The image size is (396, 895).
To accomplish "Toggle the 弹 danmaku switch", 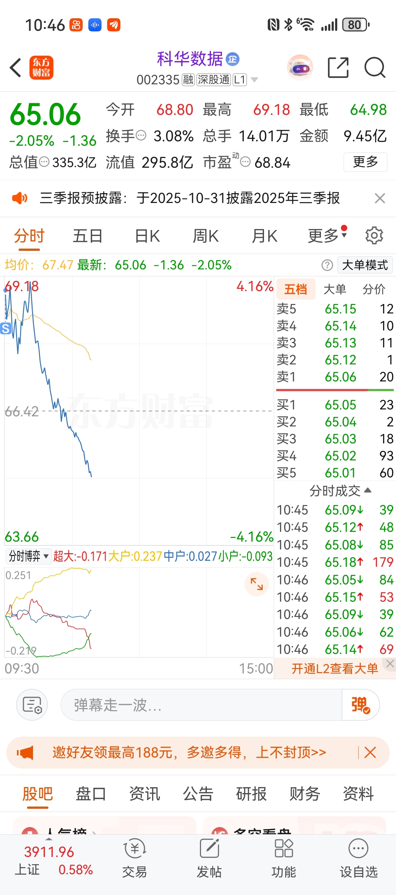I will tap(360, 705).
